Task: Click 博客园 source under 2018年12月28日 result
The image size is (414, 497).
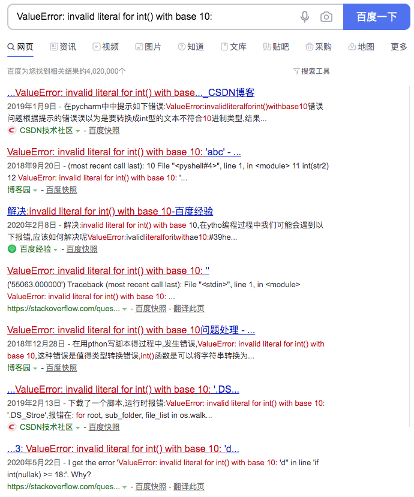Action: pos(19,368)
